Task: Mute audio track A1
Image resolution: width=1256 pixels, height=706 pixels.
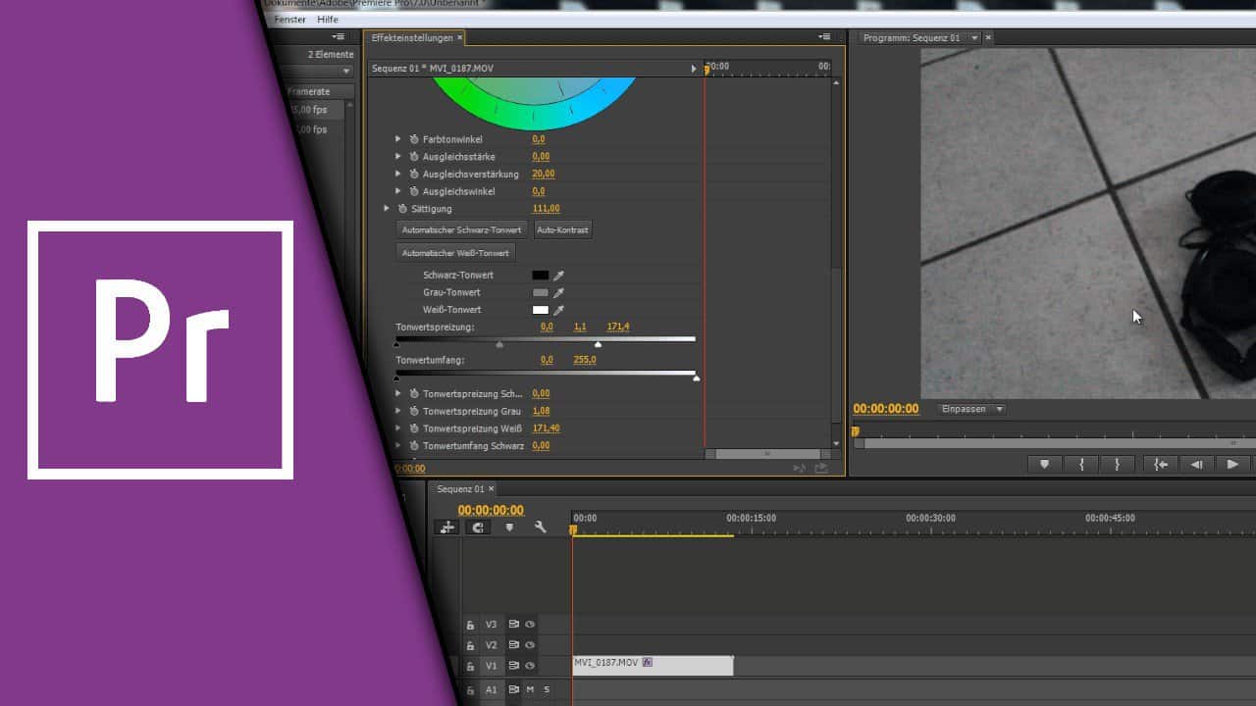Action: tap(530, 689)
